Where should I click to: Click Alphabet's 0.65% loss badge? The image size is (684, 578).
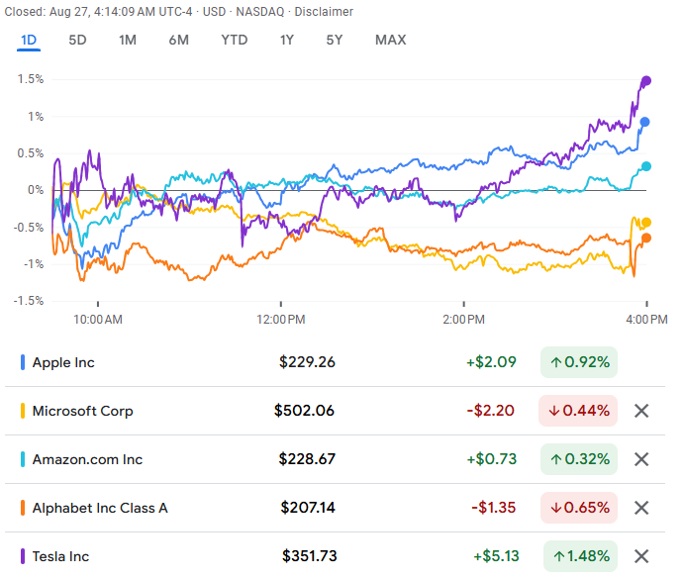coord(579,508)
